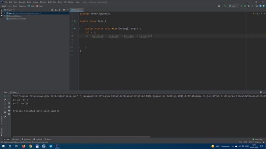This screenshot has height=149, width=266.
Task: Select Scratches and Consoles item
Action: [x=16, y=19]
